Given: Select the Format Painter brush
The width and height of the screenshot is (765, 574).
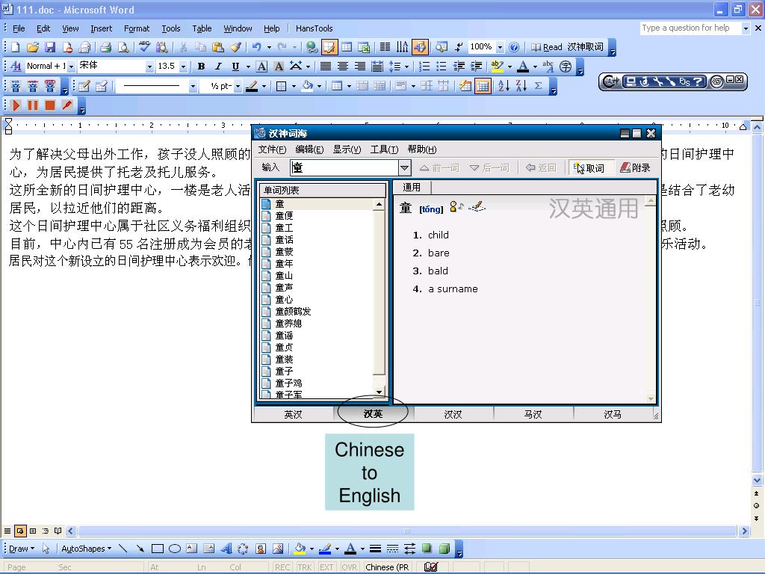Looking at the screenshot, I should (x=235, y=47).
